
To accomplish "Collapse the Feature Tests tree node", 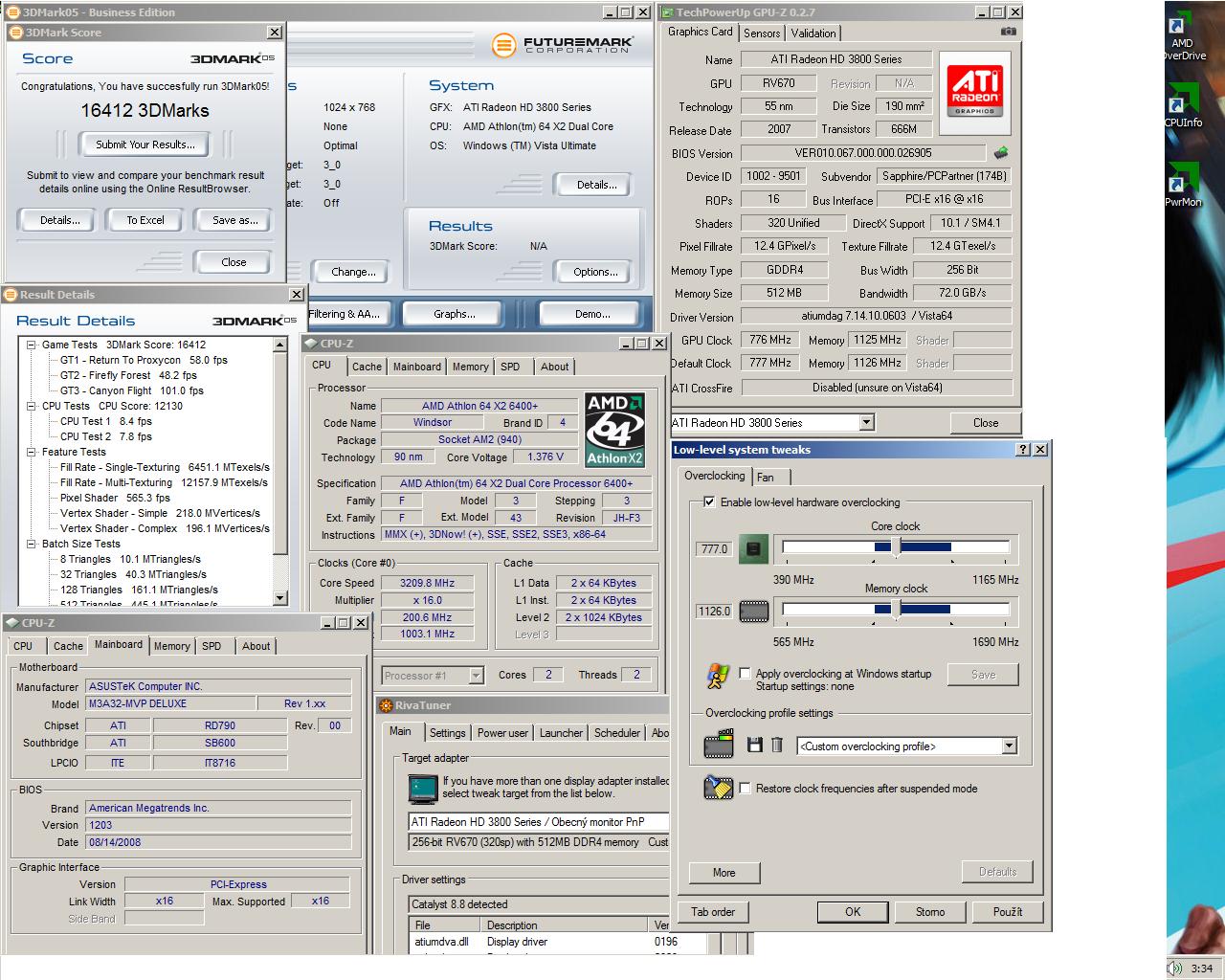I will (x=32, y=452).
